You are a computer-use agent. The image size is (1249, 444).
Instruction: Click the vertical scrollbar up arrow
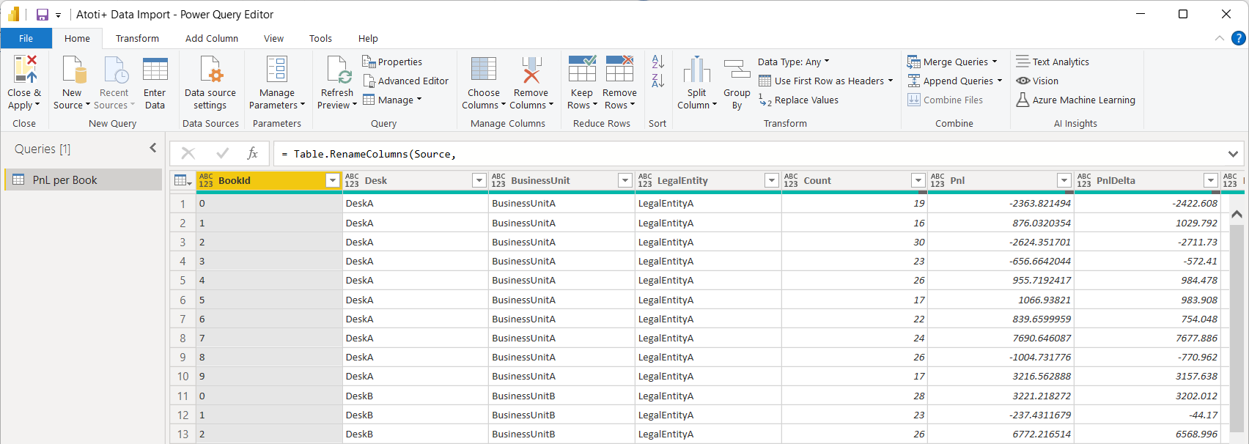[x=1237, y=215]
